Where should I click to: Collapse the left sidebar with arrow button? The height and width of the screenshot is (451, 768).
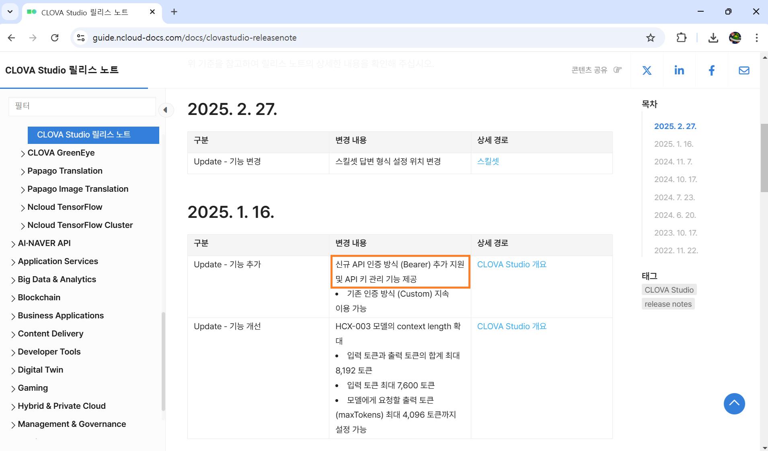(x=165, y=110)
